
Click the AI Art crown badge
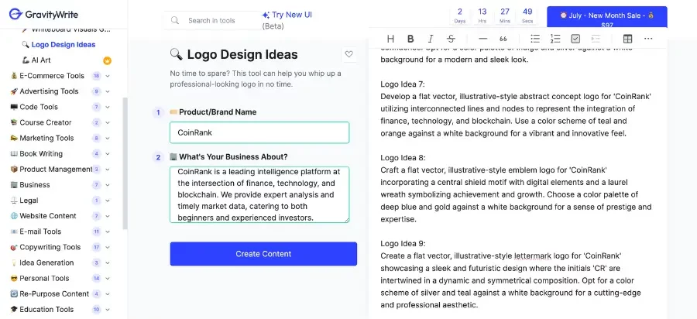click(107, 60)
